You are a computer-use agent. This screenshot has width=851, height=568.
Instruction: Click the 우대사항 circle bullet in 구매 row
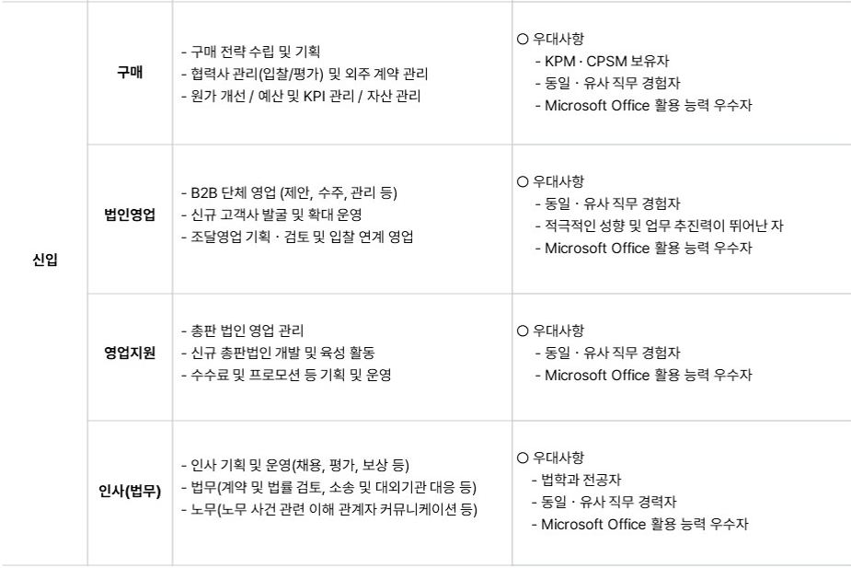click(x=523, y=39)
